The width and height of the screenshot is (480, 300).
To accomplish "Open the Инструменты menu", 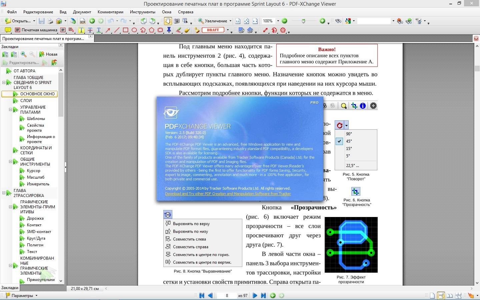I will tap(143, 12).
